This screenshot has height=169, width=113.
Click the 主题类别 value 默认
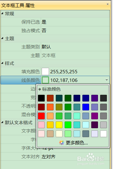[x=46, y=47]
